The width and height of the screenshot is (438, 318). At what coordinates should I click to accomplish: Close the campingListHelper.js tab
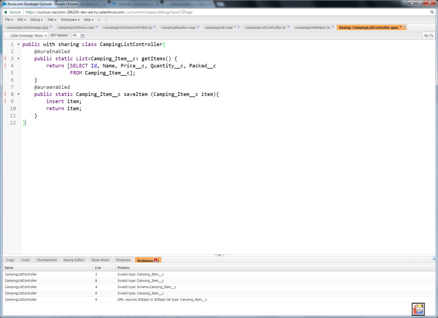[333, 27]
